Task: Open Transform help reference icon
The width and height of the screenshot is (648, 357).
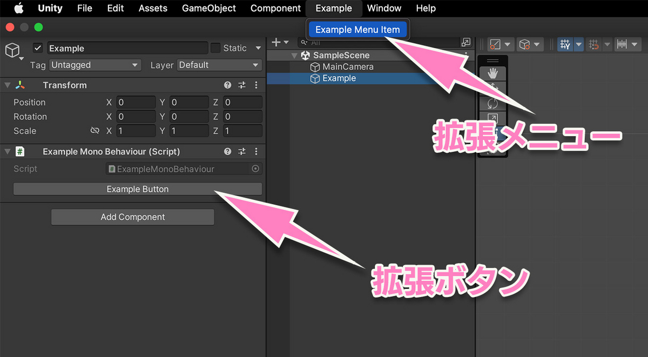Action: [228, 85]
